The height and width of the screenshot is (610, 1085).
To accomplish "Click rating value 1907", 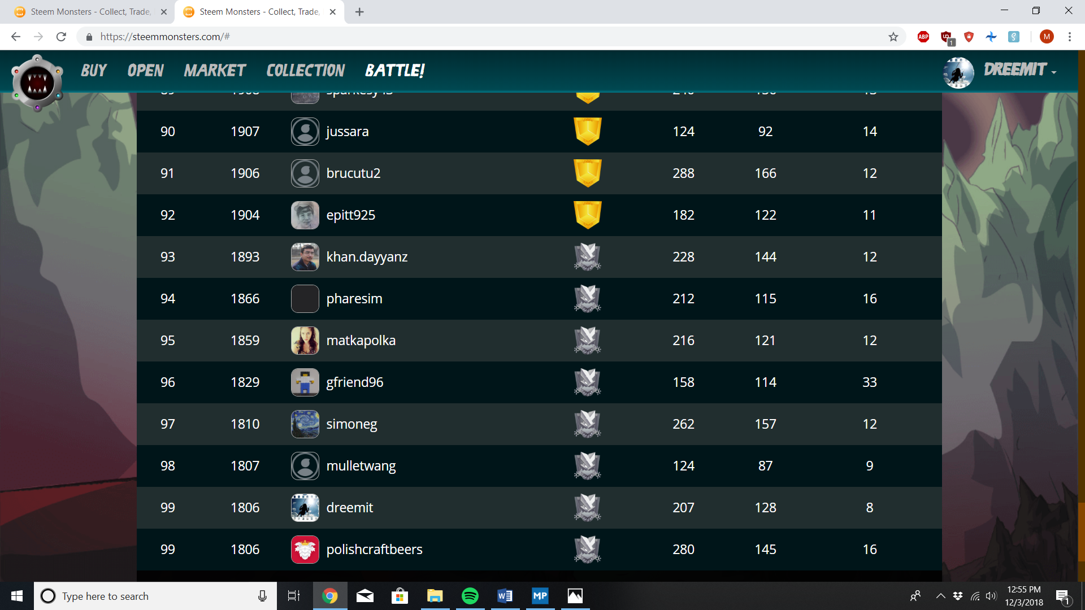I will point(245,132).
